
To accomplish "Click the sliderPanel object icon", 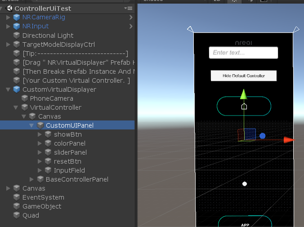I will click(x=48, y=152).
